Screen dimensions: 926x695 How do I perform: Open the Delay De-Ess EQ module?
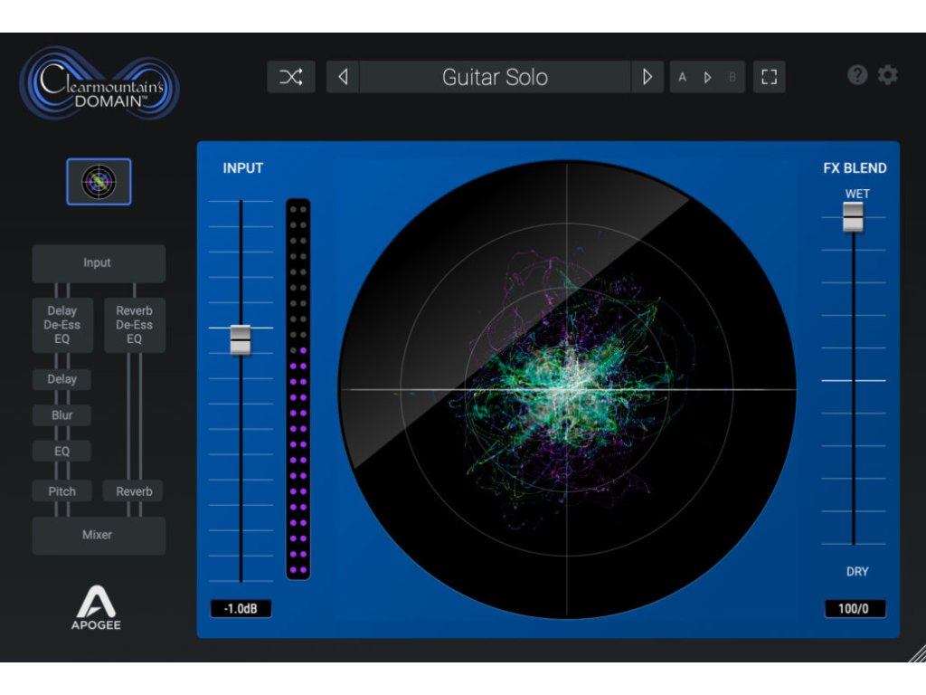click(x=62, y=325)
